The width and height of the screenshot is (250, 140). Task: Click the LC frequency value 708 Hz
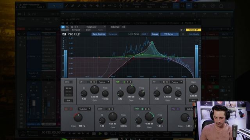tap(82, 126)
